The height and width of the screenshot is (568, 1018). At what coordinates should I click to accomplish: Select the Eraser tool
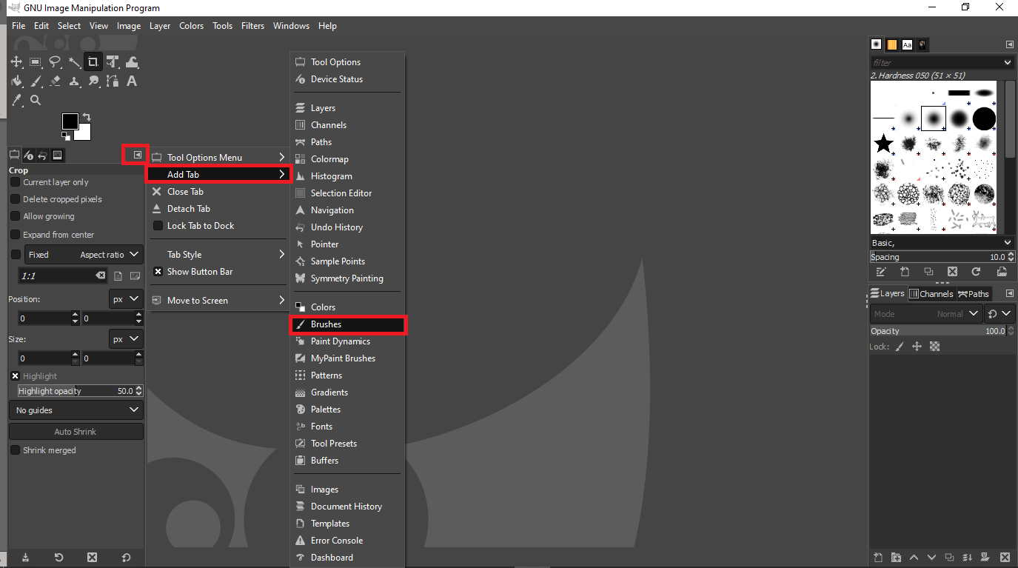55,81
